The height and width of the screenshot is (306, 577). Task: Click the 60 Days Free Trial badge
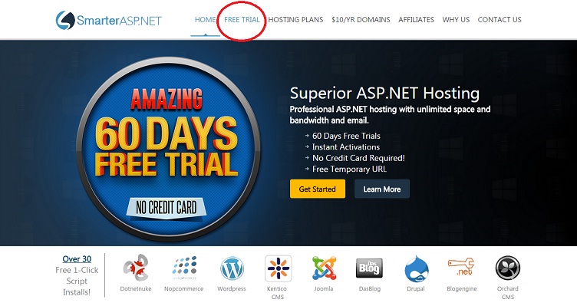pyautogui.click(x=168, y=149)
